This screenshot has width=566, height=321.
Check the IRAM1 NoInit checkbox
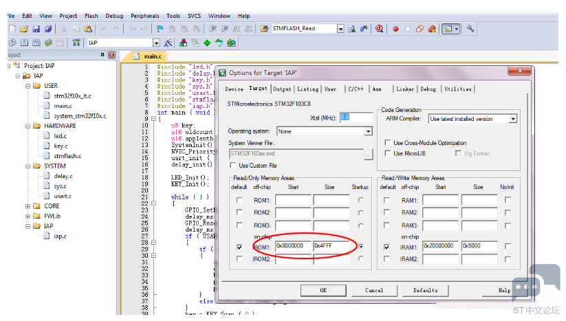pos(508,246)
